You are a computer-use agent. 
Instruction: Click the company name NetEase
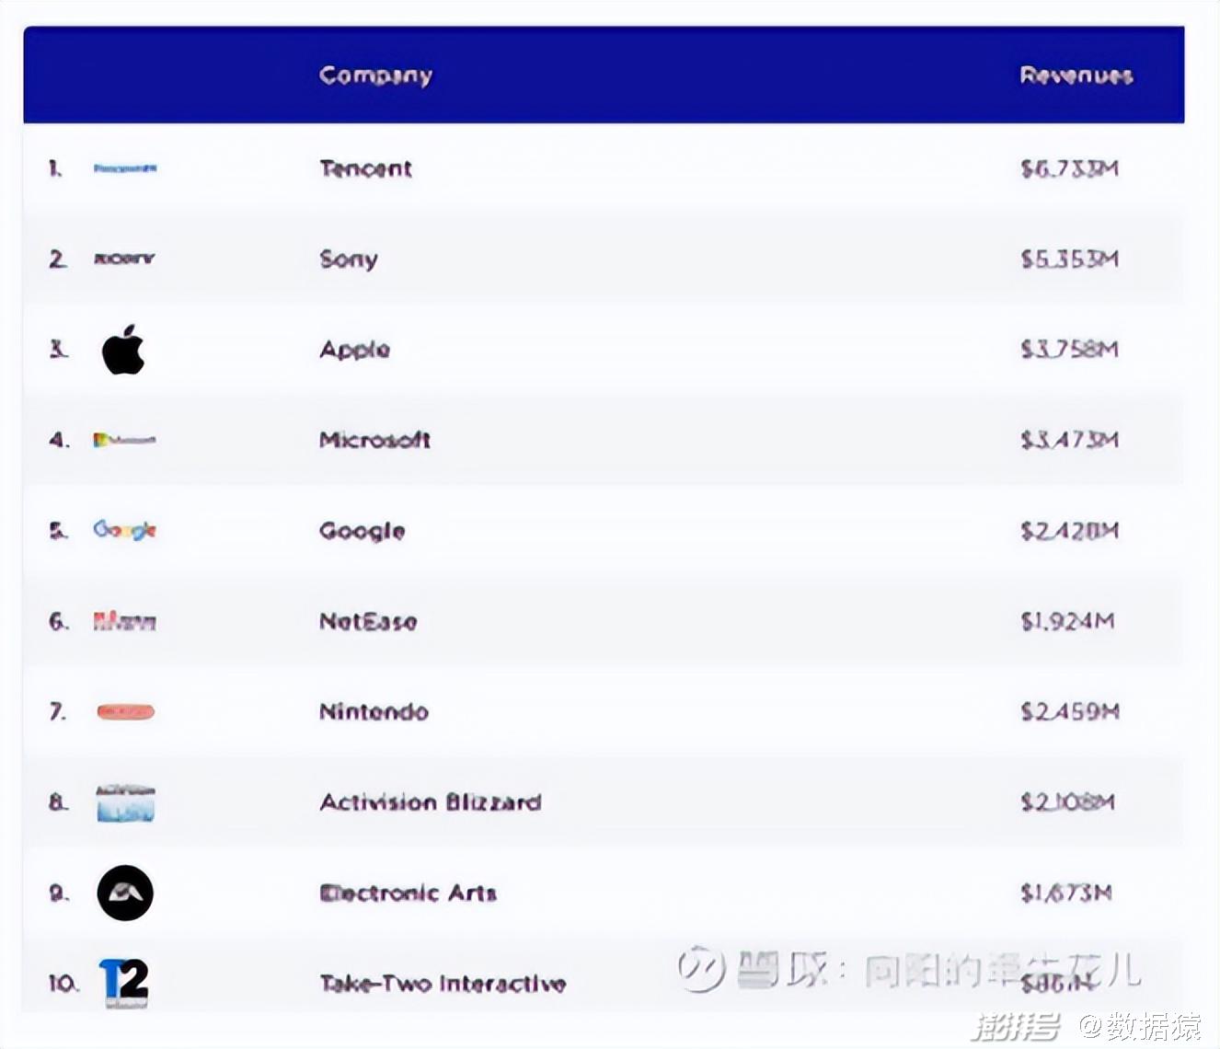(x=368, y=621)
